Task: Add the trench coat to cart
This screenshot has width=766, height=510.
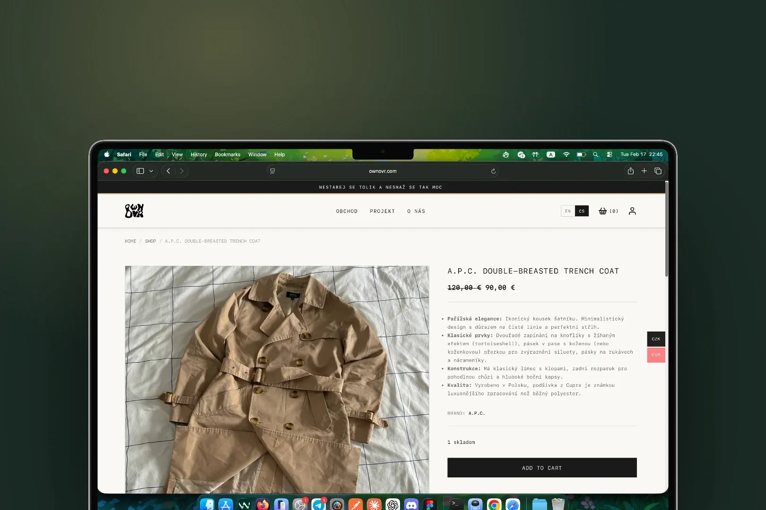Action: [x=542, y=467]
